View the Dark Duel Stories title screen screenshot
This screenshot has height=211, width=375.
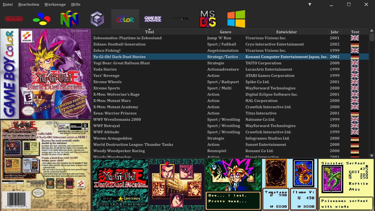tap(120, 185)
